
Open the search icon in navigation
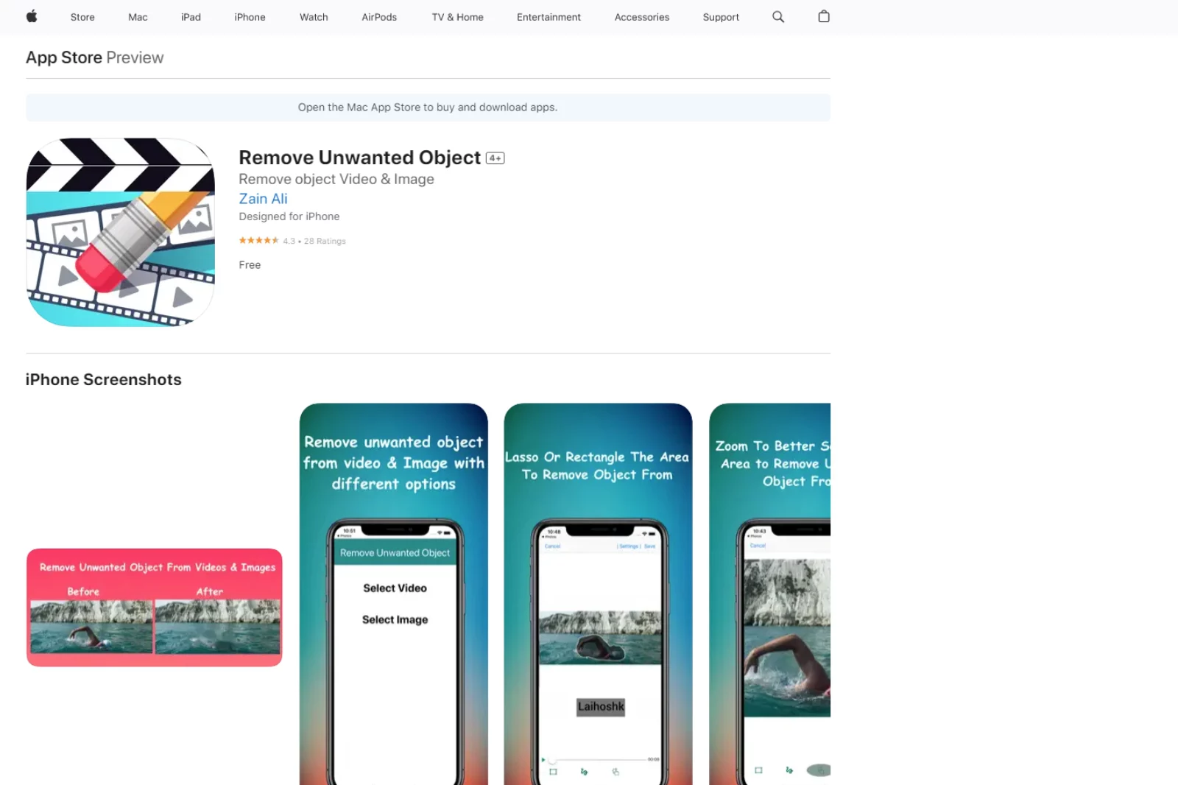(778, 16)
